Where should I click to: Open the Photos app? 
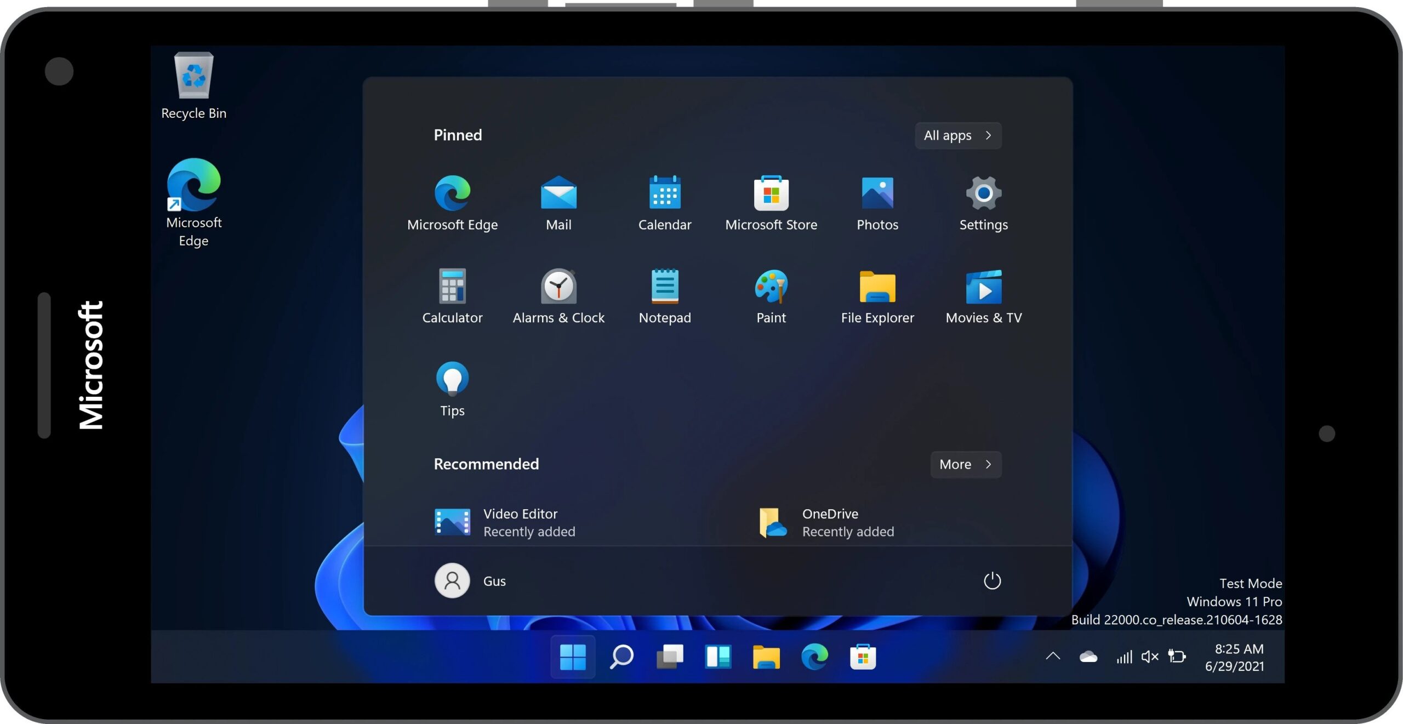(877, 203)
